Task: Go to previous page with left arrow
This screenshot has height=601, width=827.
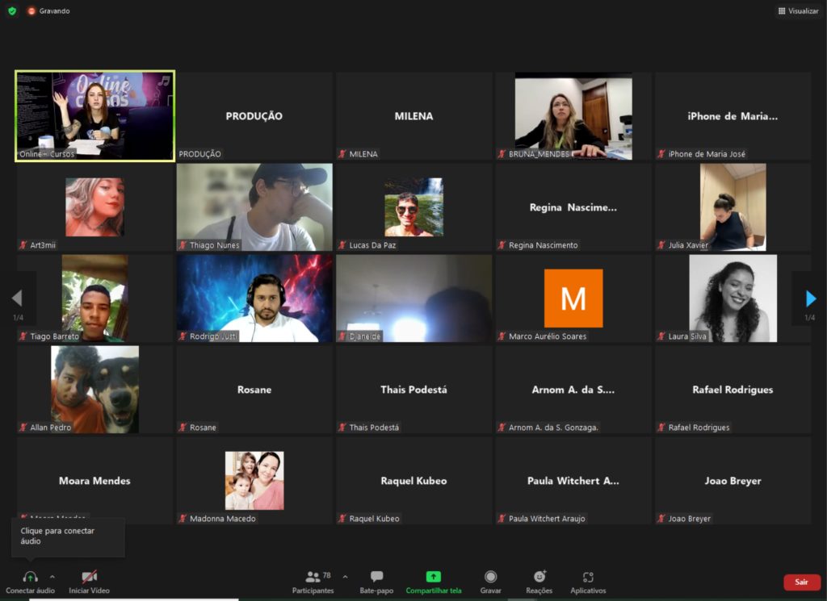Action: [17, 299]
